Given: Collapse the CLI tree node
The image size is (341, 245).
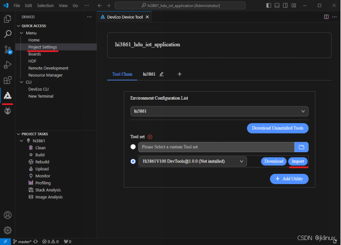Looking at the screenshot, I should click(x=21, y=82).
